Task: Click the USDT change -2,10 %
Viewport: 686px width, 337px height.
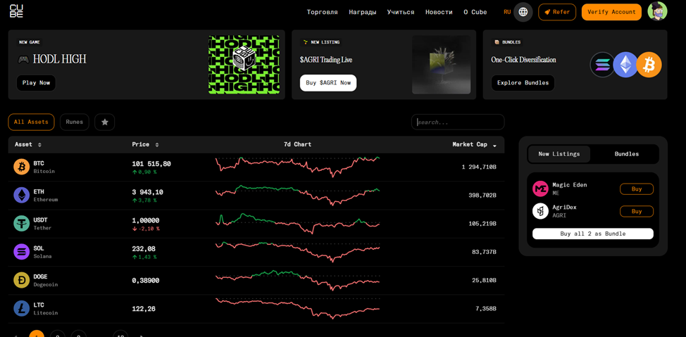Action: pyautogui.click(x=146, y=229)
